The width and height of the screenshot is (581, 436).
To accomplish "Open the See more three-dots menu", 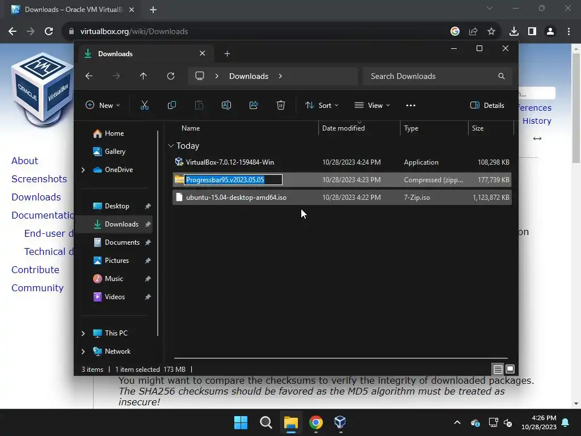I will click(x=411, y=105).
